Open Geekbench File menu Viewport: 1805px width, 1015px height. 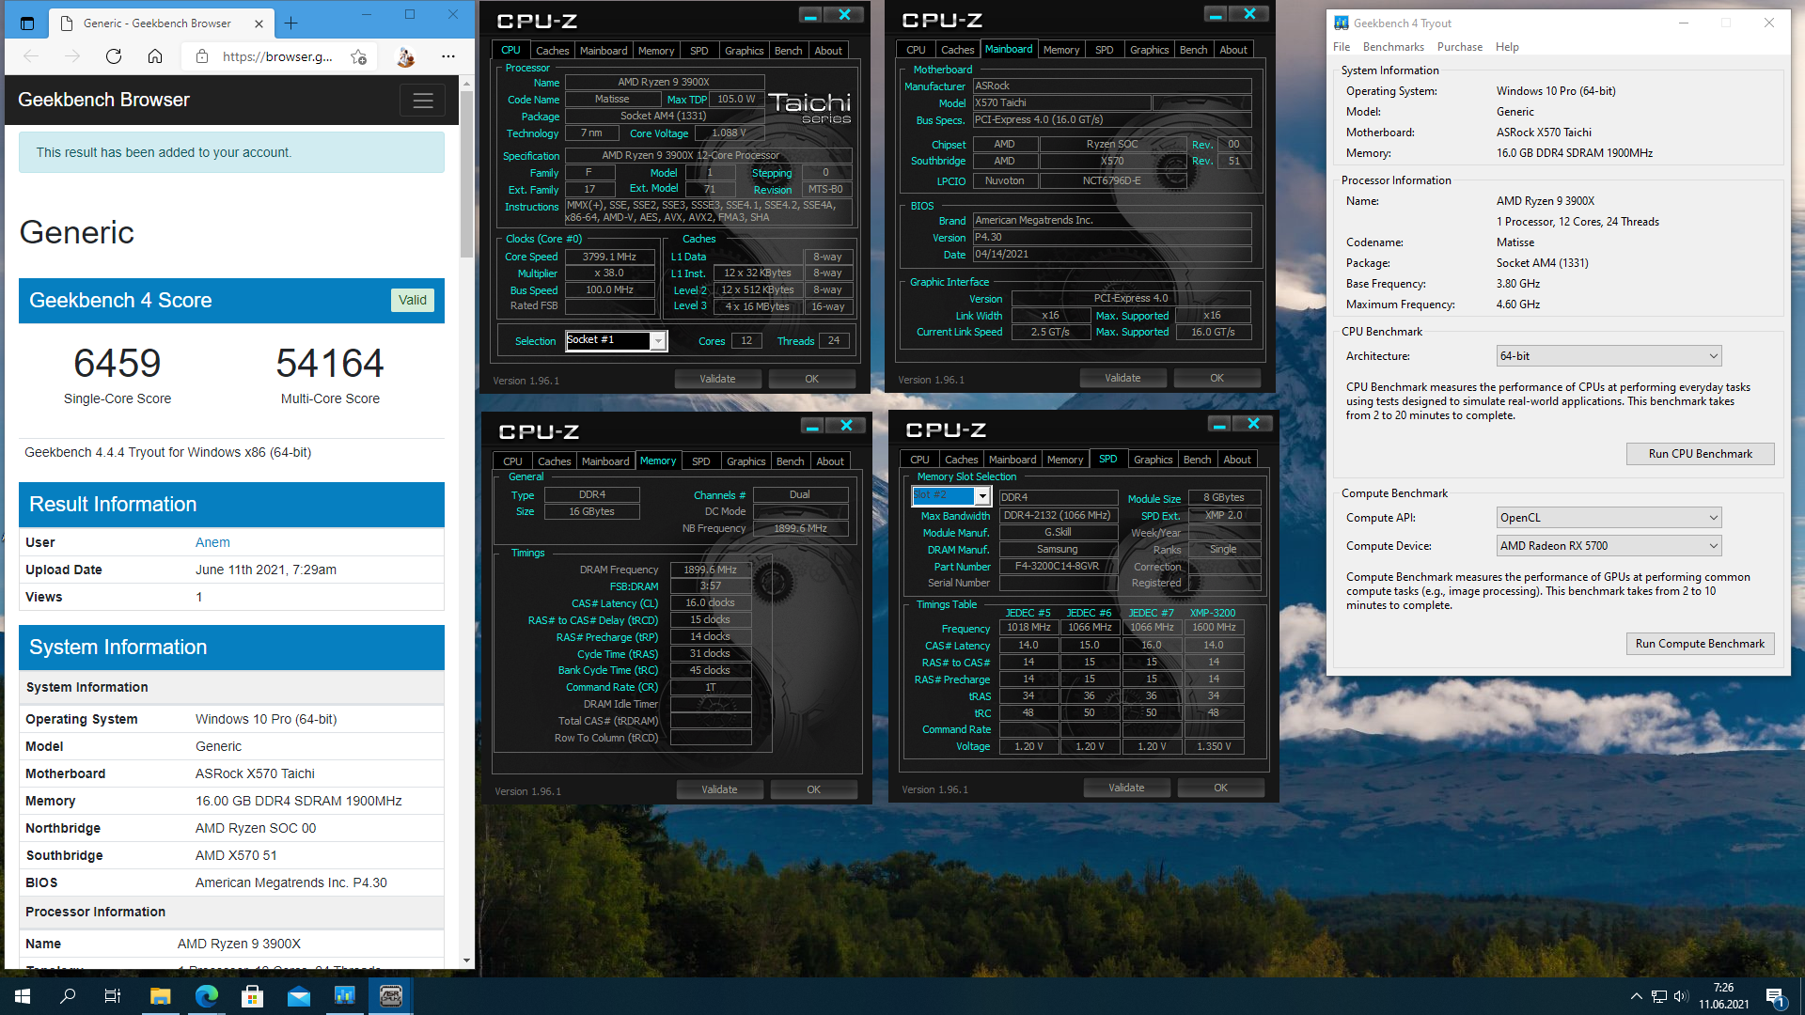1342,47
